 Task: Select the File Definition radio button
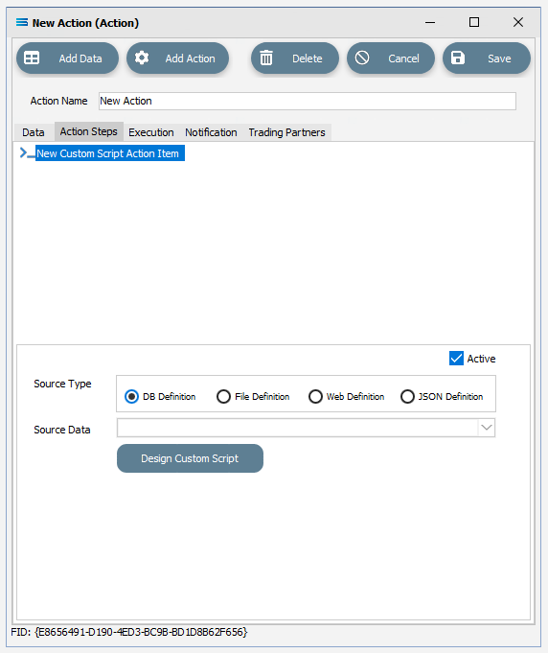click(x=223, y=396)
